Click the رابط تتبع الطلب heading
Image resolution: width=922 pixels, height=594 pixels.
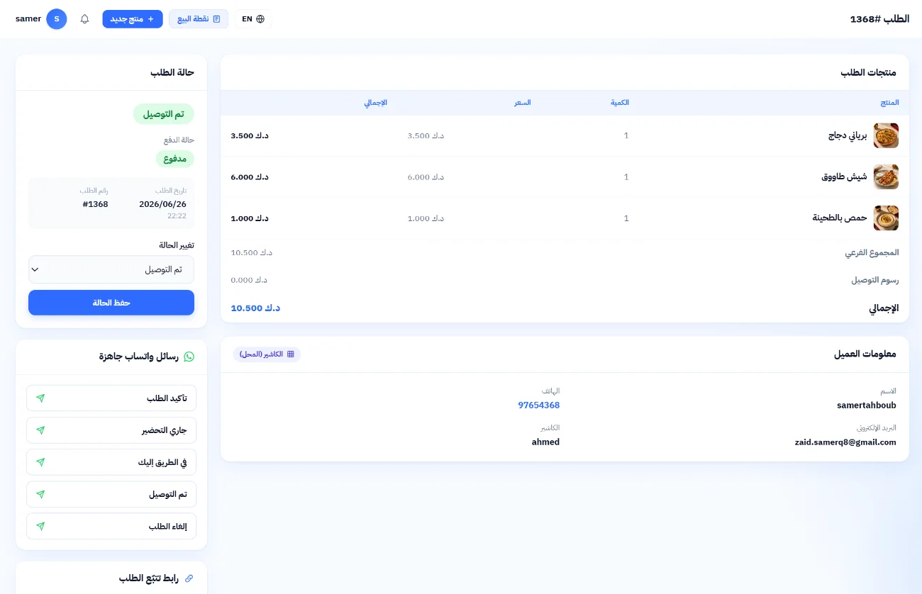(149, 578)
